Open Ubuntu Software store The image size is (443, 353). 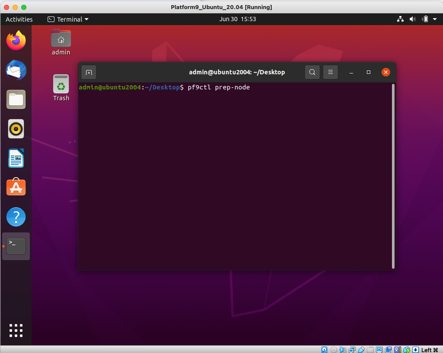(x=16, y=188)
